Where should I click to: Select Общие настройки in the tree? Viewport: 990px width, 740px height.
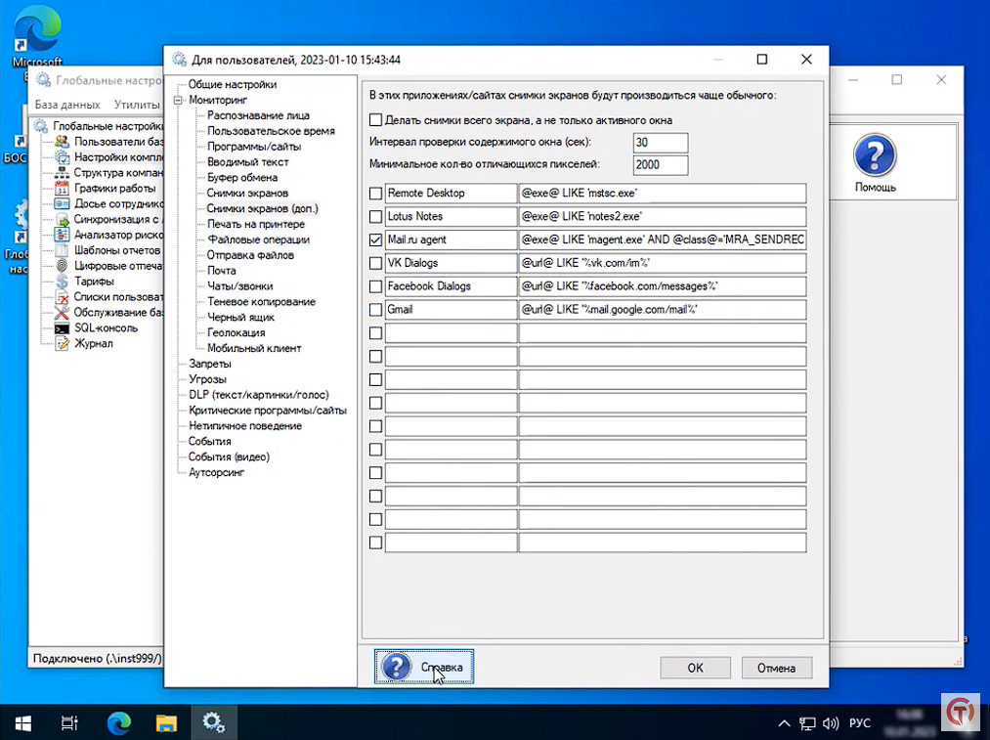pos(233,85)
